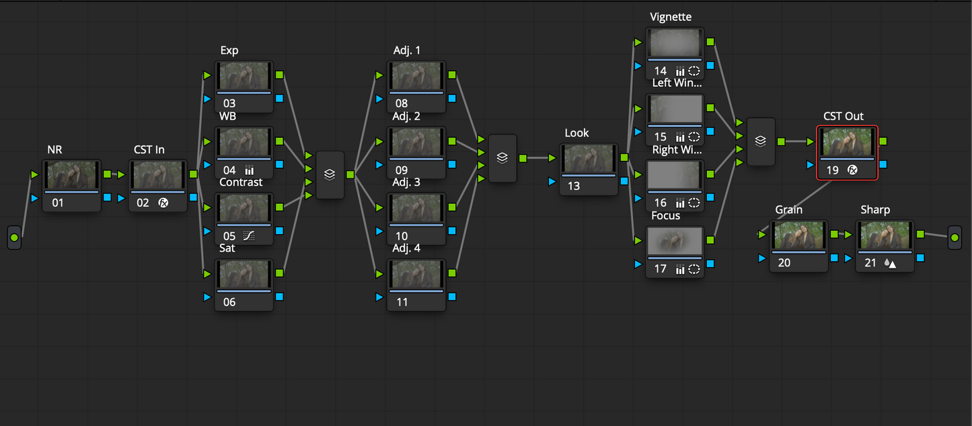Click the green output node at far right
The height and width of the screenshot is (426, 972).
coord(955,237)
